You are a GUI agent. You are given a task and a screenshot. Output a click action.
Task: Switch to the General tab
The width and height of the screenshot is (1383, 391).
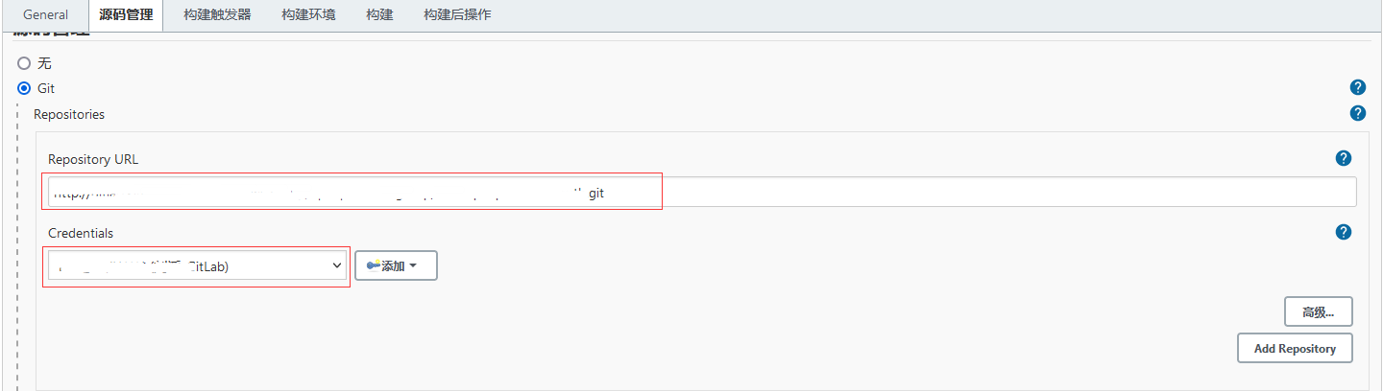pos(45,15)
